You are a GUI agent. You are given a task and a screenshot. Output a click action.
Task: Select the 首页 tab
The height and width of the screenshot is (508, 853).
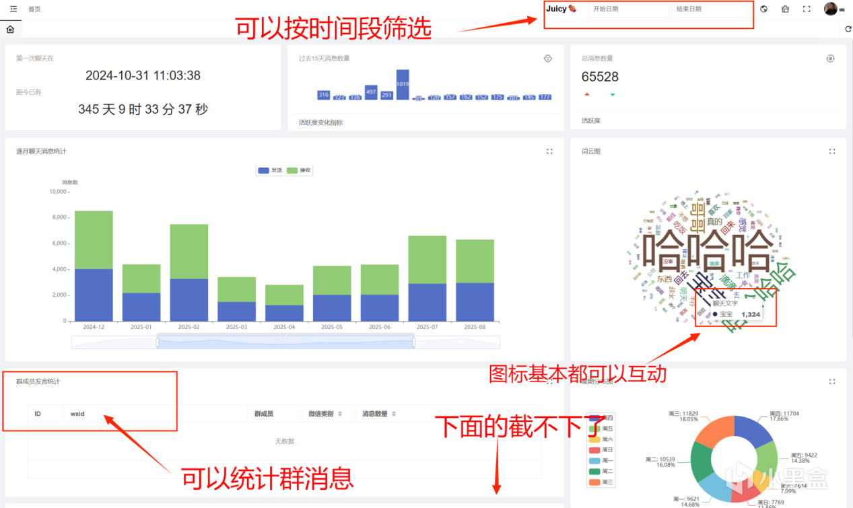tap(34, 9)
